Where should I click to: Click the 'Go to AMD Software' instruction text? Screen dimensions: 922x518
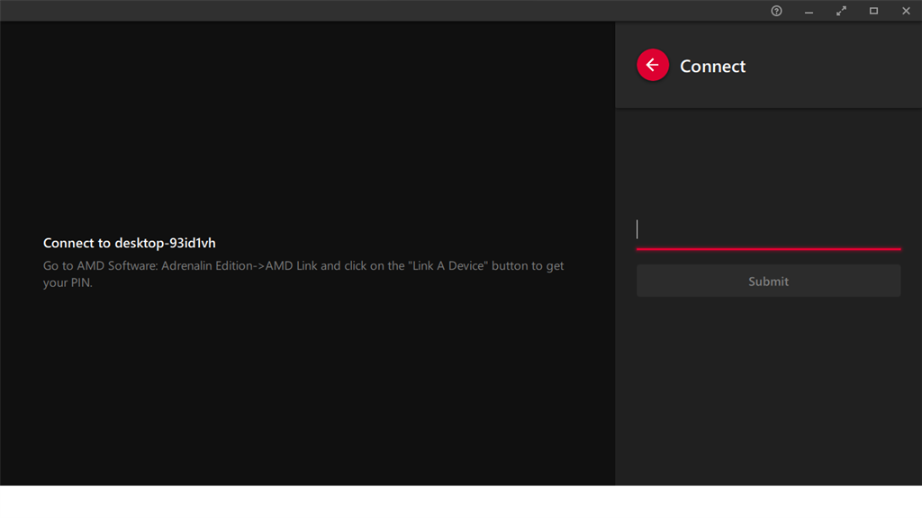[x=303, y=274]
